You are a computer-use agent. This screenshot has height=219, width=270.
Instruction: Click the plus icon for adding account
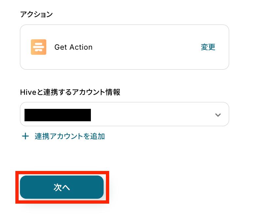25,136
